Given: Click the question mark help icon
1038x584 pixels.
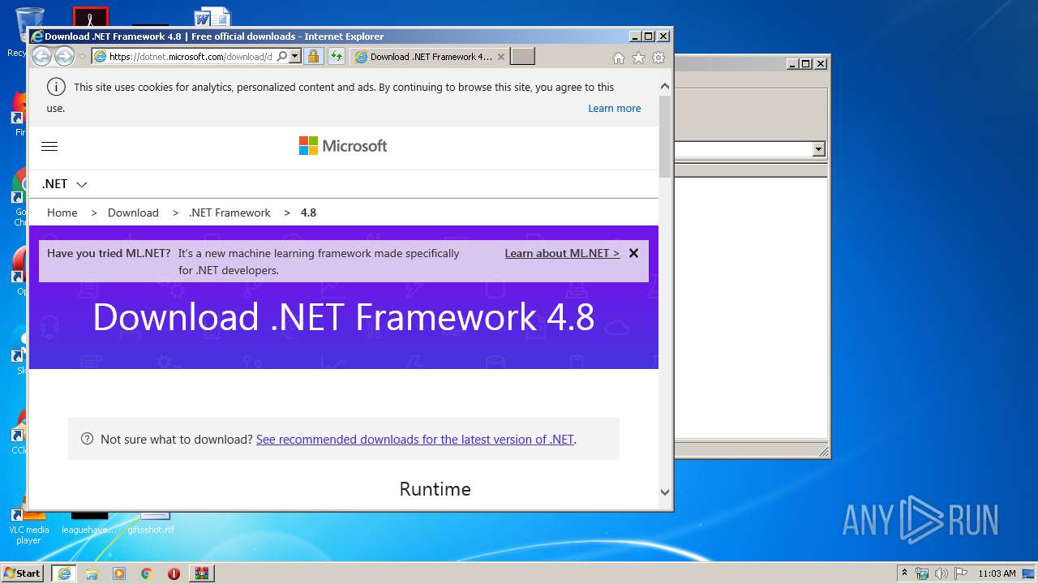Looking at the screenshot, I should 88,439.
